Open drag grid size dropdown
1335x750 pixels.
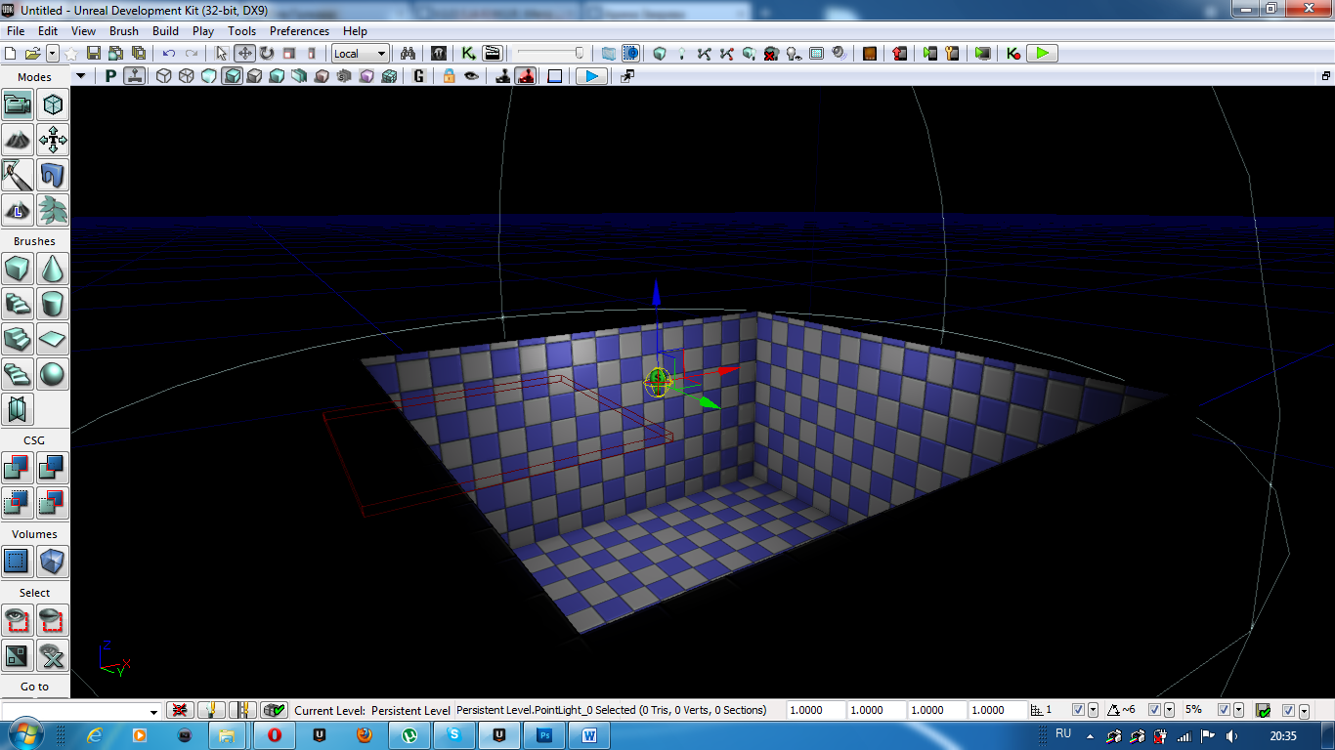(x=1092, y=710)
